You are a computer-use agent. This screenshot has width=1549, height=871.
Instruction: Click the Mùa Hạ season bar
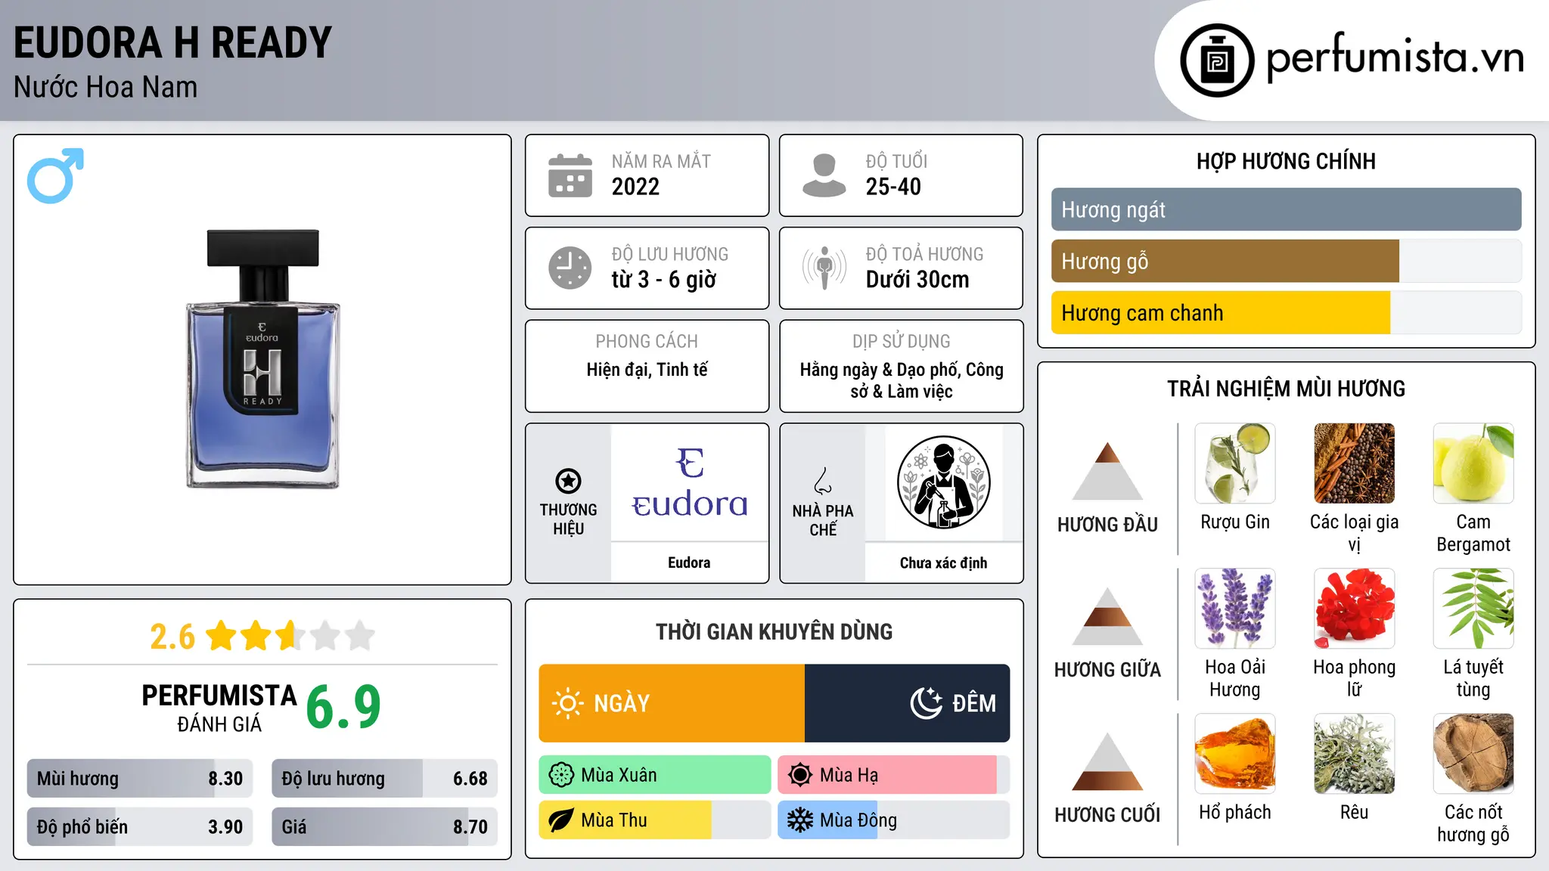point(894,775)
